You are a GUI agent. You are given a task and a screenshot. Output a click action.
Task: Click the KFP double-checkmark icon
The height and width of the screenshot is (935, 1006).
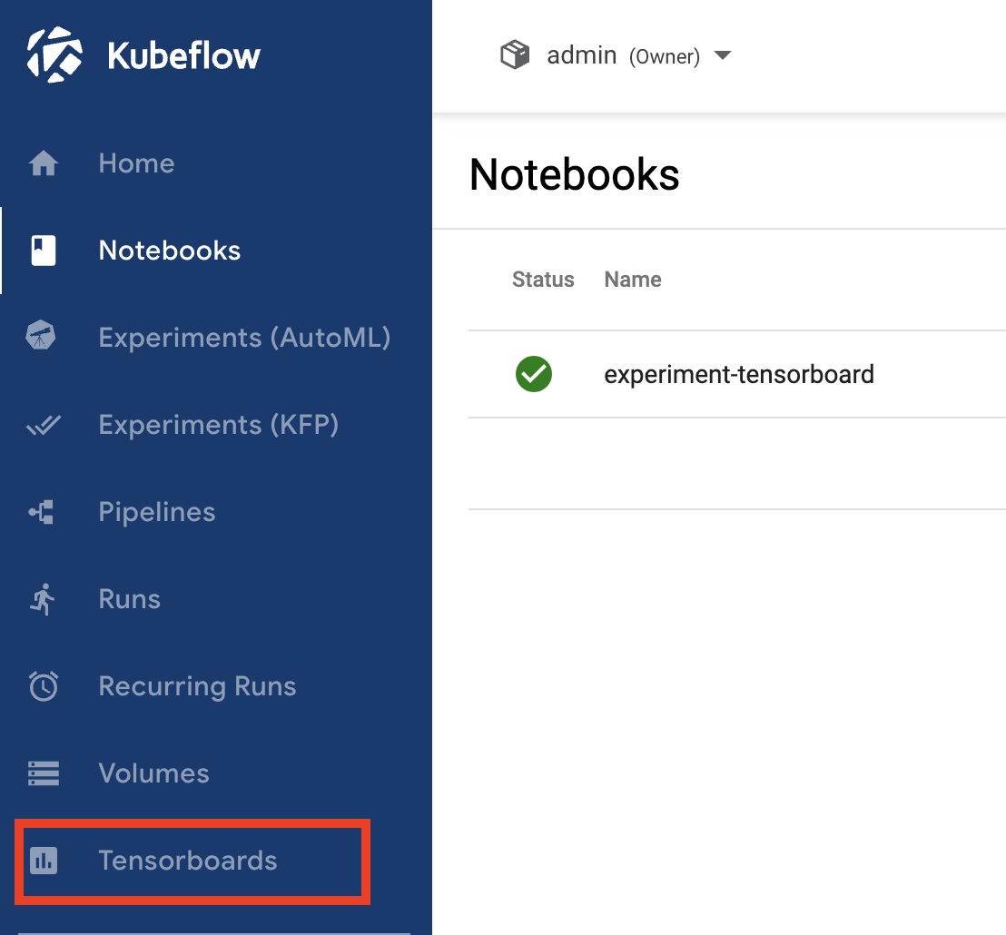pyautogui.click(x=44, y=425)
